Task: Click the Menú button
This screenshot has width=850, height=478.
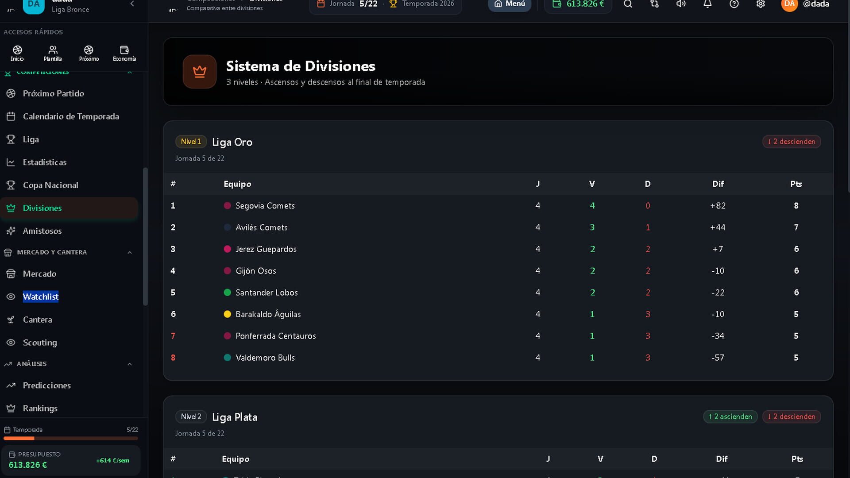Action: click(x=510, y=4)
